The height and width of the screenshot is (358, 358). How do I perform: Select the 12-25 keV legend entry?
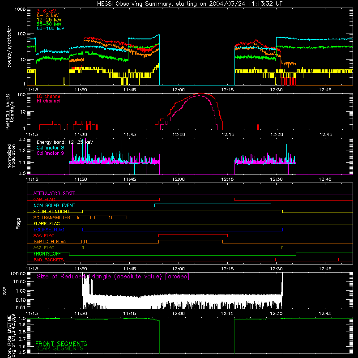pos(49,20)
